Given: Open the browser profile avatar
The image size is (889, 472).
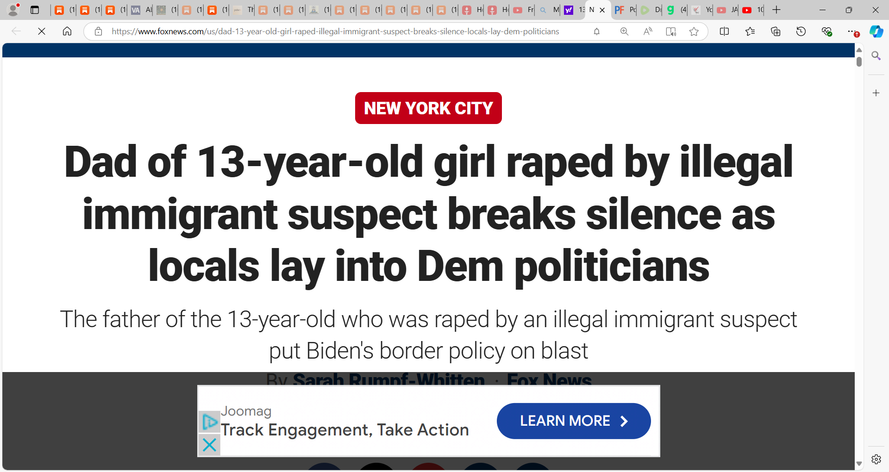Looking at the screenshot, I should click(14, 10).
